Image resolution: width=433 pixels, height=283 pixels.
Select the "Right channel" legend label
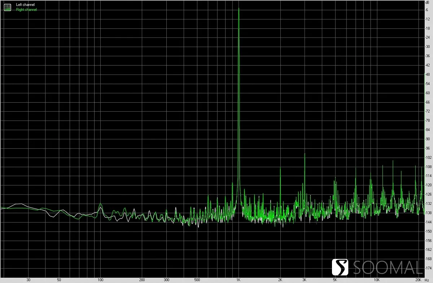click(26, 10)
